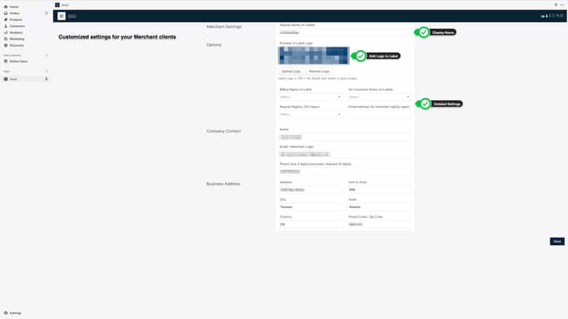The height and width of the screenshot is (319, 568).
Task: Click the pin icon beside the sidebar app
Action: click(x=47, y=79)
